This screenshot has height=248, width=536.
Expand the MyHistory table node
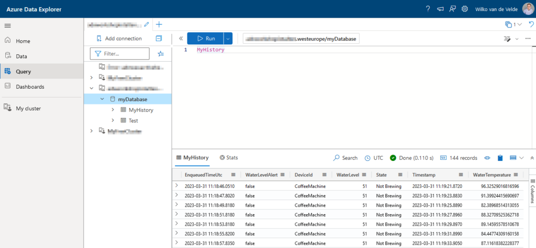click(x=113, y=110)
